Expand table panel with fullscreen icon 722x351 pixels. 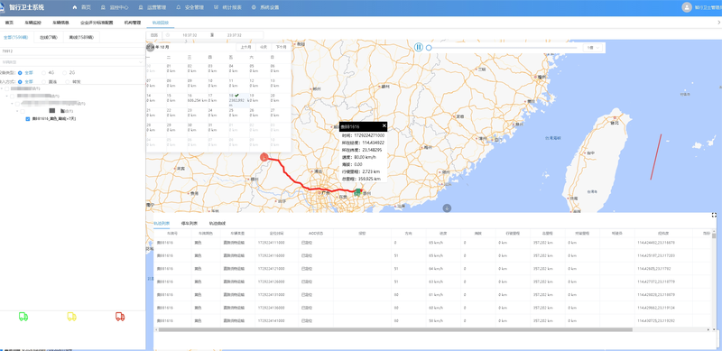(x=714, y=215)
